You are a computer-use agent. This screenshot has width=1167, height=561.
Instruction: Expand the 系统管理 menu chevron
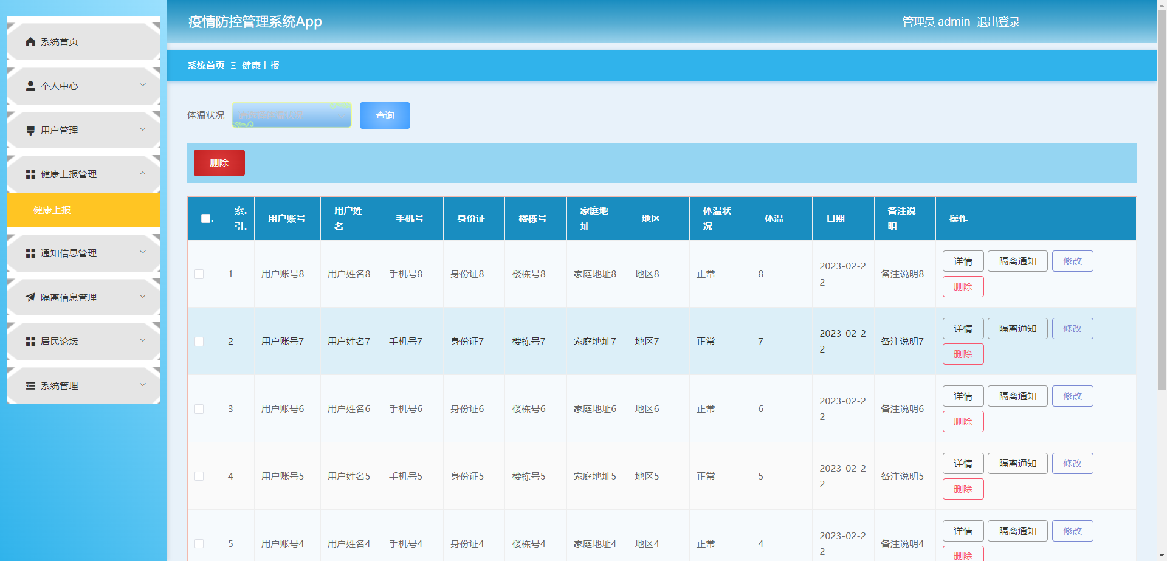[x=143, y=385]
